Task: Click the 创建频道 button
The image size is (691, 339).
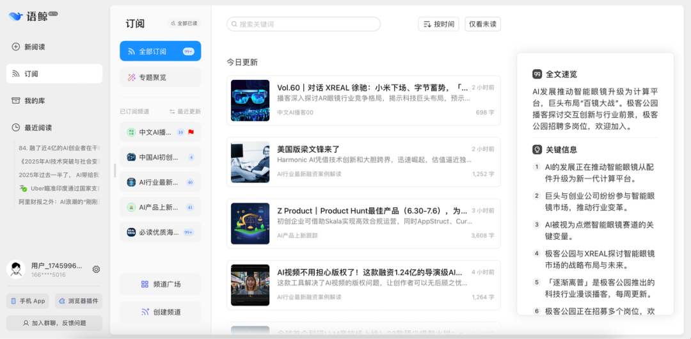Action: coord(160,312)
